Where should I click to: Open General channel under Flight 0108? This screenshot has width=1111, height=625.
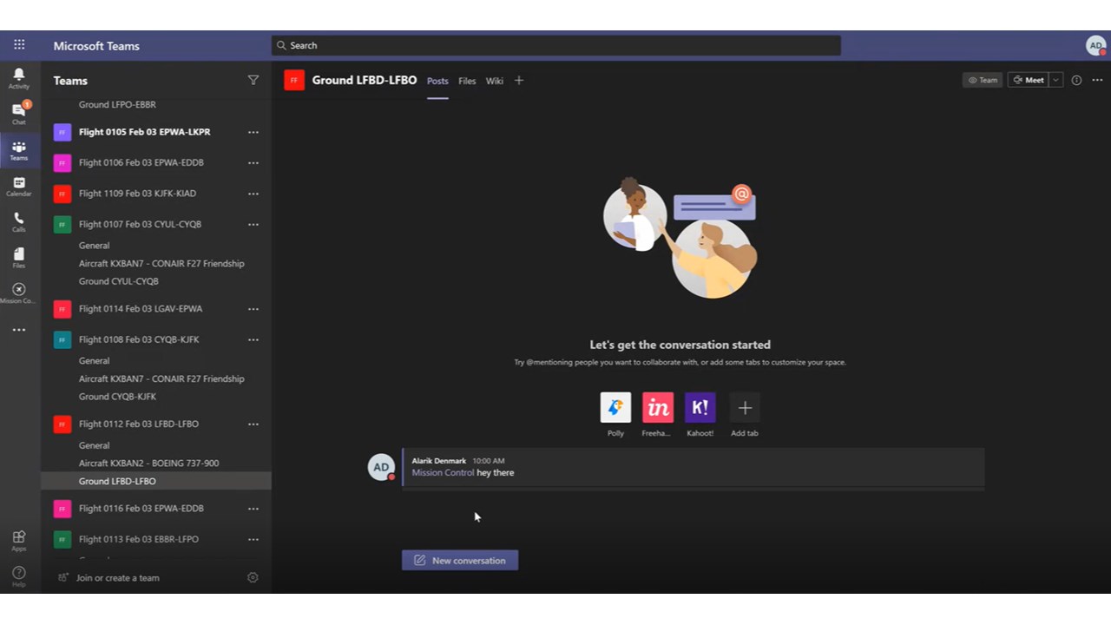[94, 361]
